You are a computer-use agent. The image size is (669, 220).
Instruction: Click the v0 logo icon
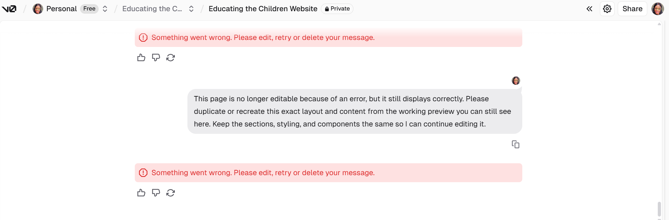(9, 9)
